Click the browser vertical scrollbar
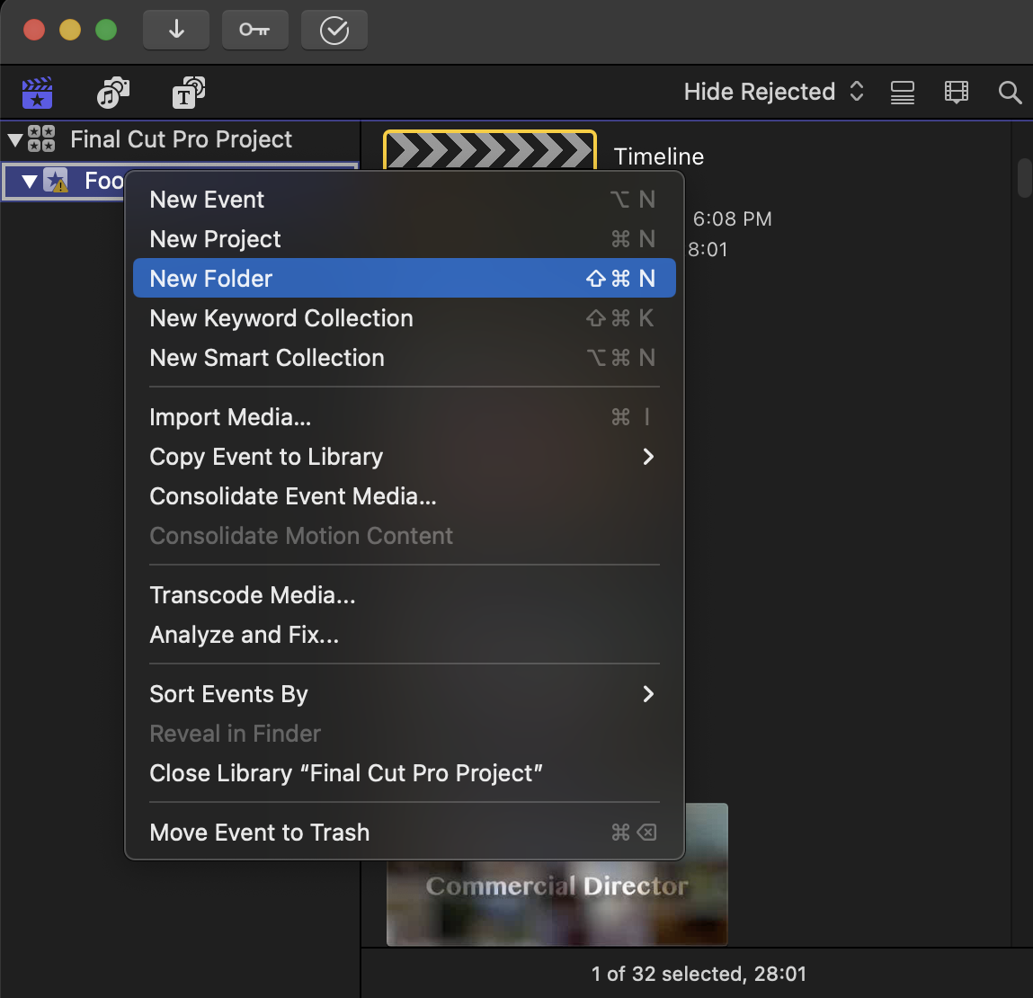This screenshot has width=1033, height=998. [x=1024, y=178]
